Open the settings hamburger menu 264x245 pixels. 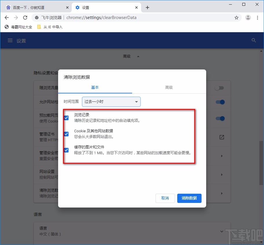click(x=10, y=40)
